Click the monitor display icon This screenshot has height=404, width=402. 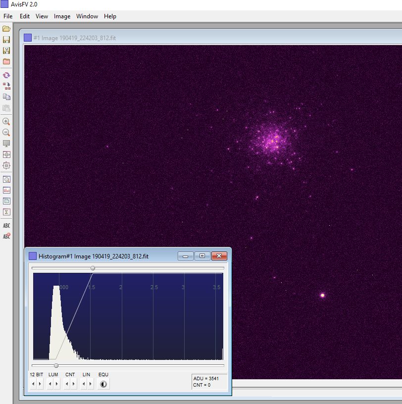click(x=6, y=144)
